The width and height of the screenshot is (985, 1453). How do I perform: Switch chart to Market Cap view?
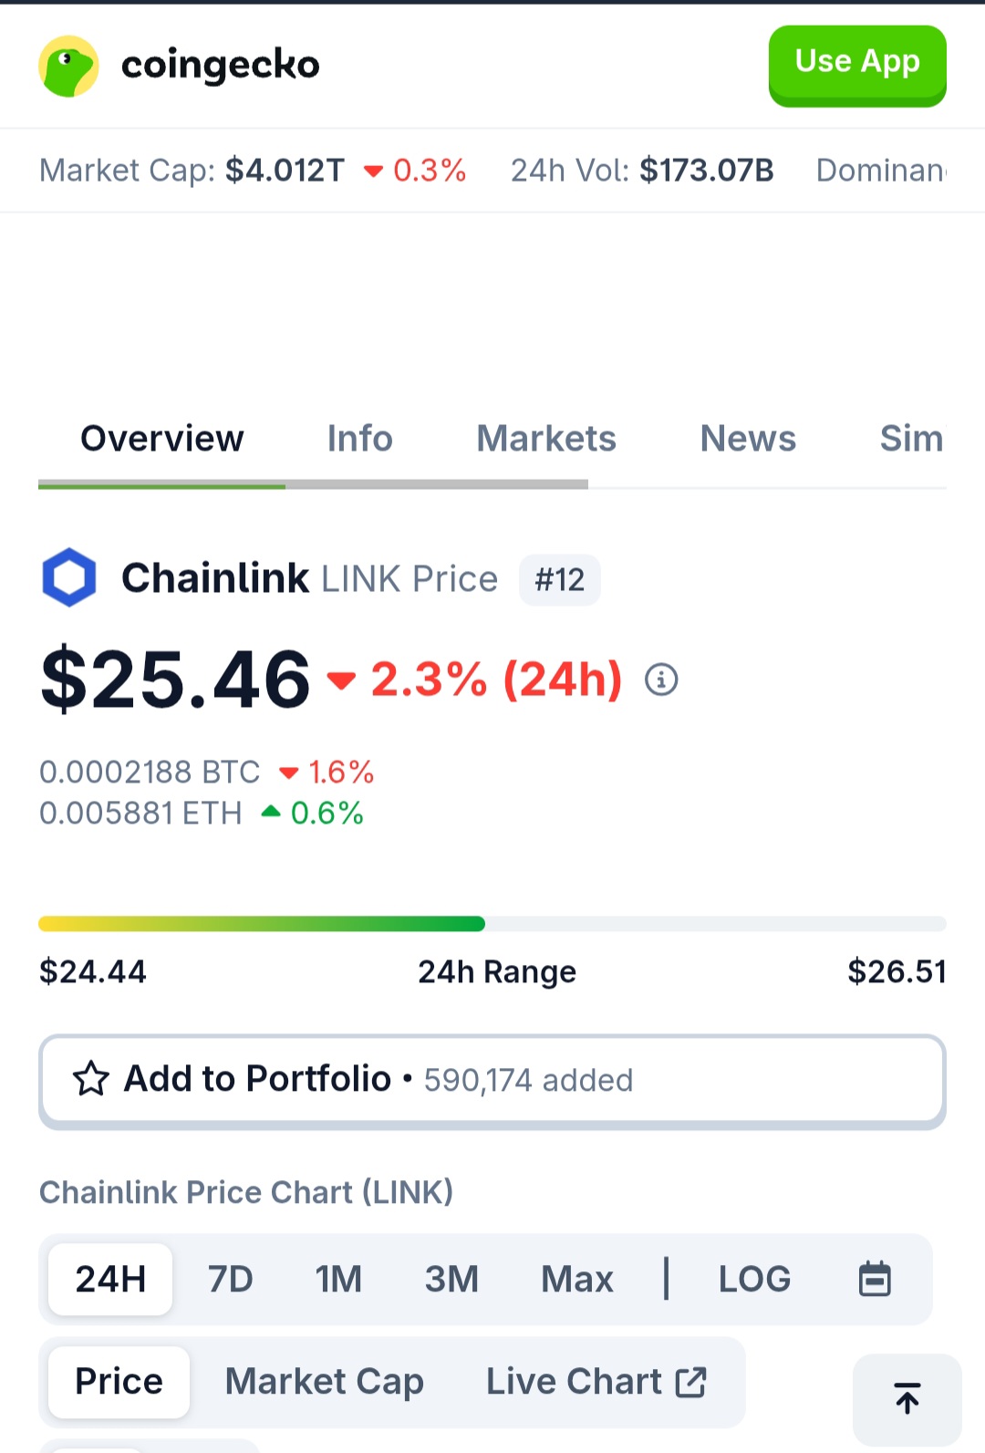click(x=325, y=1382)
